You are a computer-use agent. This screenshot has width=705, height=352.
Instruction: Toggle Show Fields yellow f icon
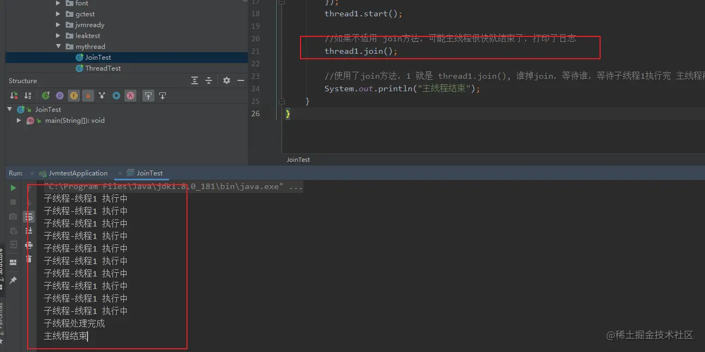pyautogui.click(x=74, y=96)
